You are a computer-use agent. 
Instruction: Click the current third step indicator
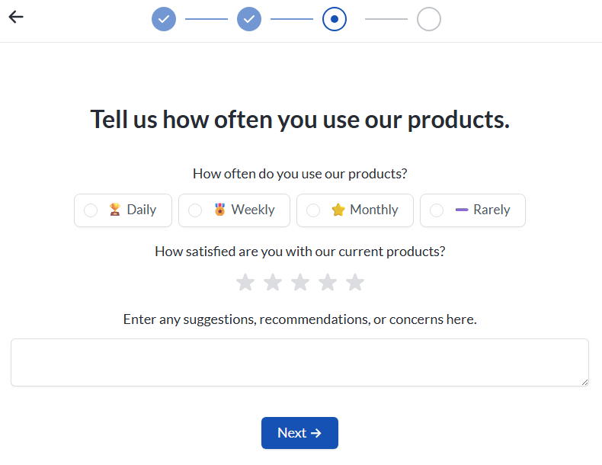[x=335, y=19]
